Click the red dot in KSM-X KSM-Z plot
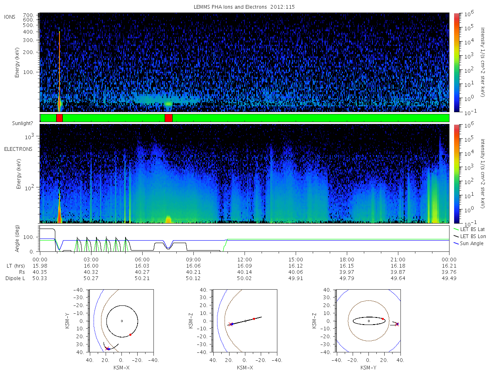Screen dimensions: 499x374 point(254,319)
